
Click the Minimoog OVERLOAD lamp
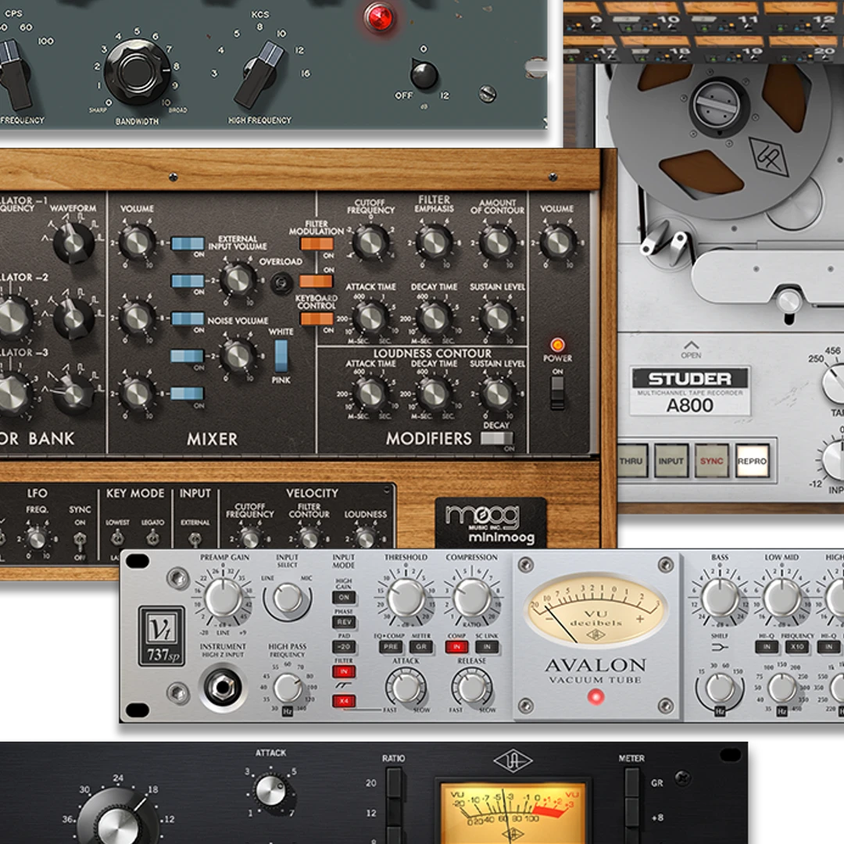pyautogui.click(x=281, y=283)
